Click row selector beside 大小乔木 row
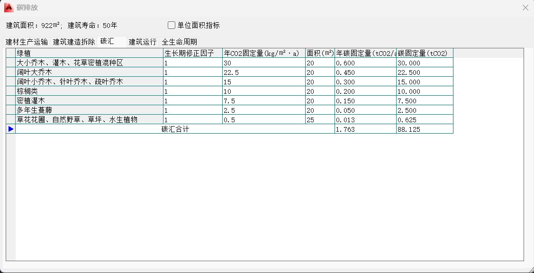534x273 pixels. pos(11,63)
